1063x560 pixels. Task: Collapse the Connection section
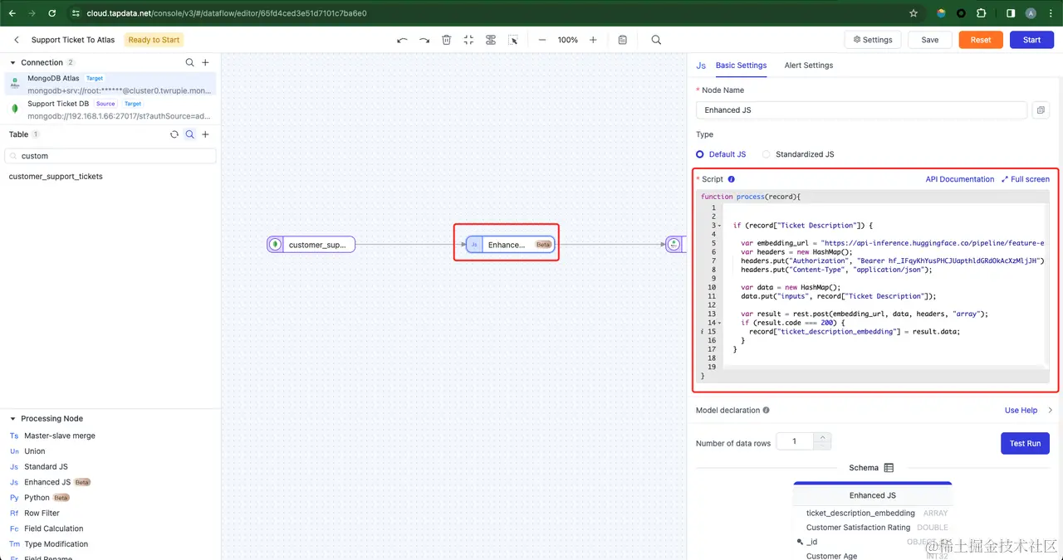pos(14,62)
